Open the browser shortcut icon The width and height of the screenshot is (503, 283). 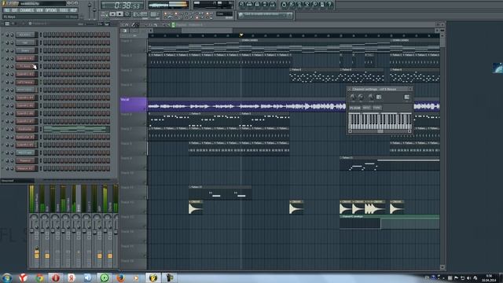tap(265, 5)
